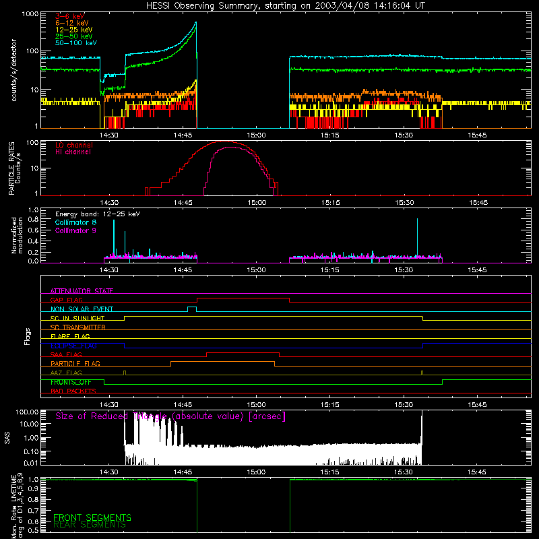The width and height of the screenshot is (539, 539).
Task: Click the raised PARTICLE_FLAG segment
Action: click(222, 362)
